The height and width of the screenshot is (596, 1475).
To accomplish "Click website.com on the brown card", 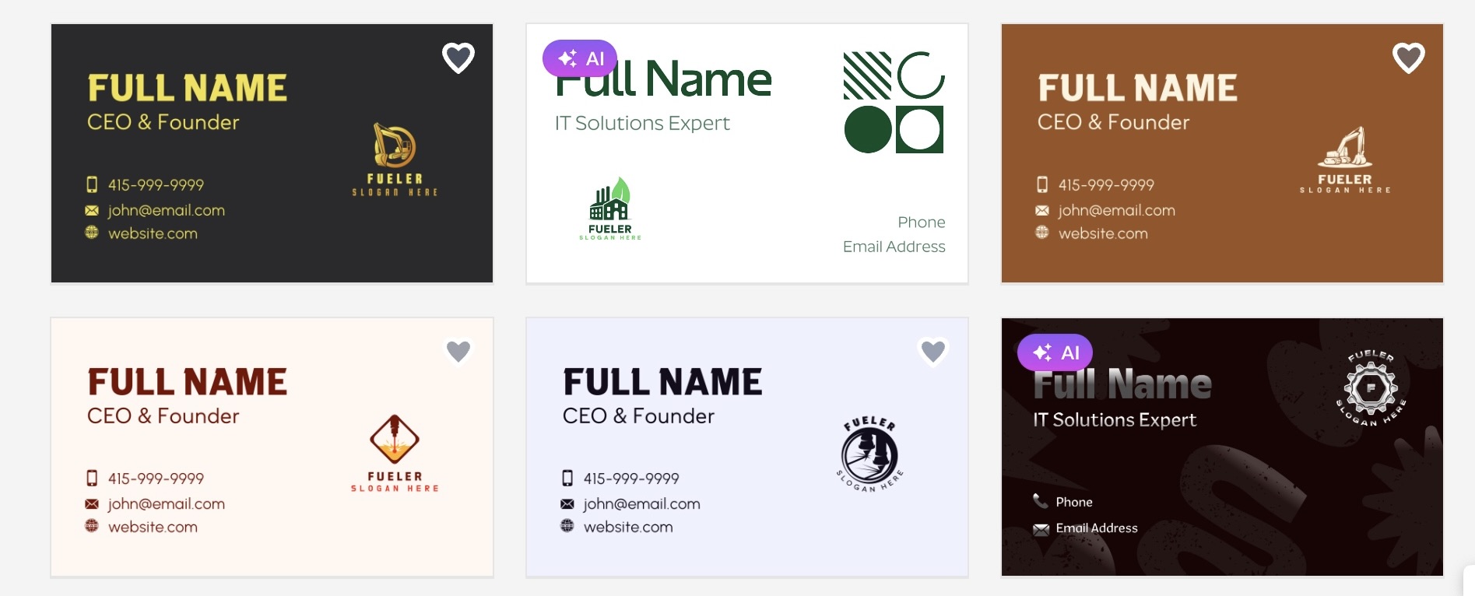I will [1103, 233].
